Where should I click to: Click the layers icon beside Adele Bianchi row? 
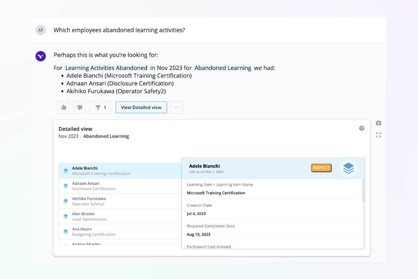pyautogui.click(x=65, y=171)
